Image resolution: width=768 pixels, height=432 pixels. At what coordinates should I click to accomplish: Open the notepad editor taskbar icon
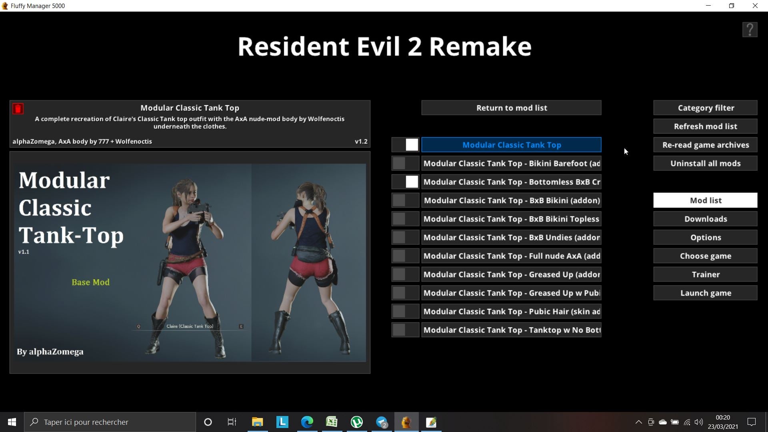pos(431,422)
